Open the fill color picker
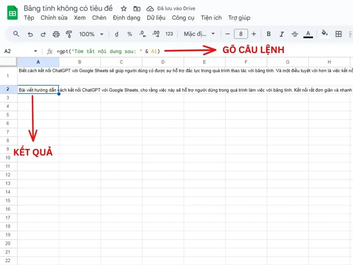 click(x=324, y=34)
